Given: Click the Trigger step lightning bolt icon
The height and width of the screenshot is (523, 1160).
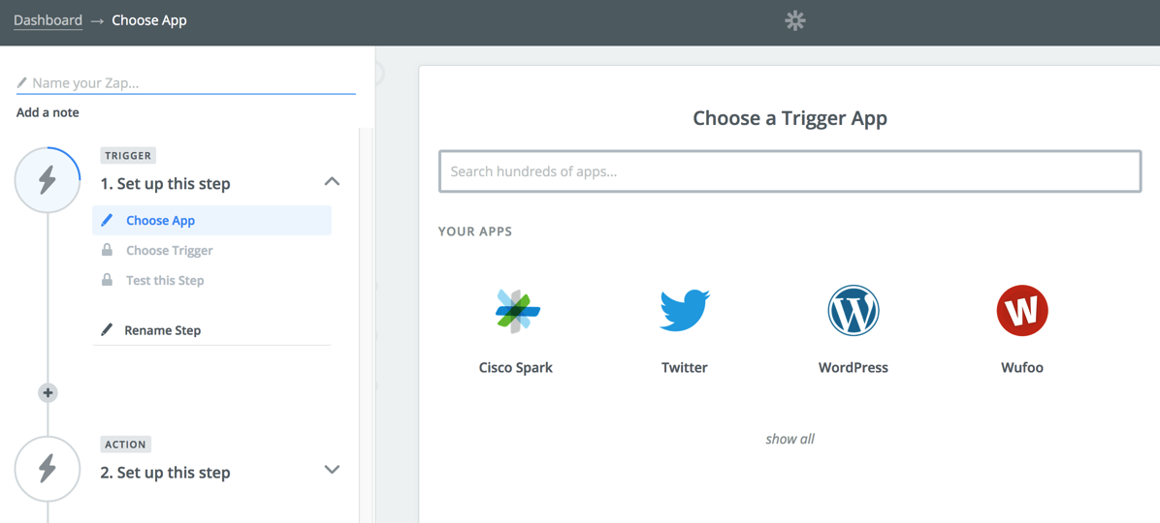Looking at the screenshot, I should click(x=48, y=180).
